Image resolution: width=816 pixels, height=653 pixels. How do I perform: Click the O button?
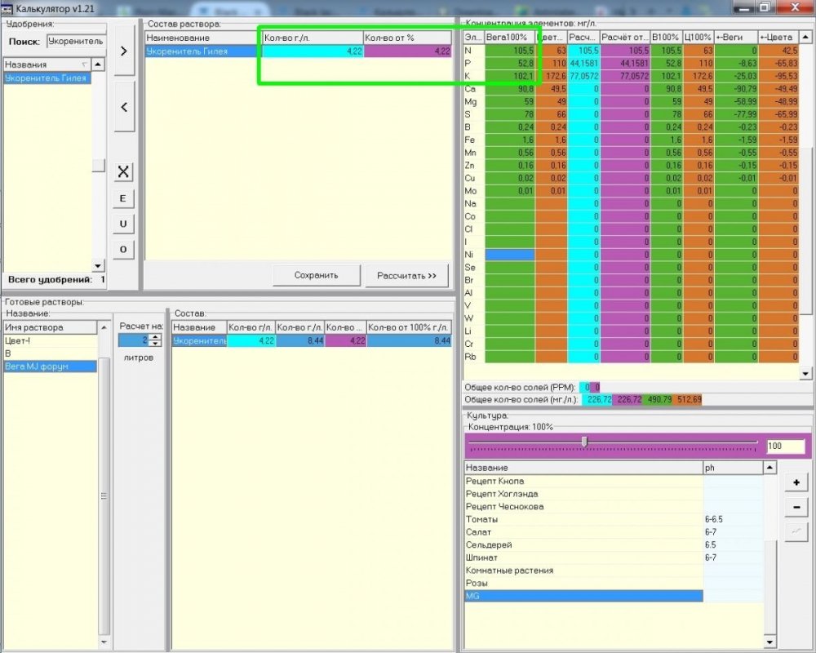123,250
